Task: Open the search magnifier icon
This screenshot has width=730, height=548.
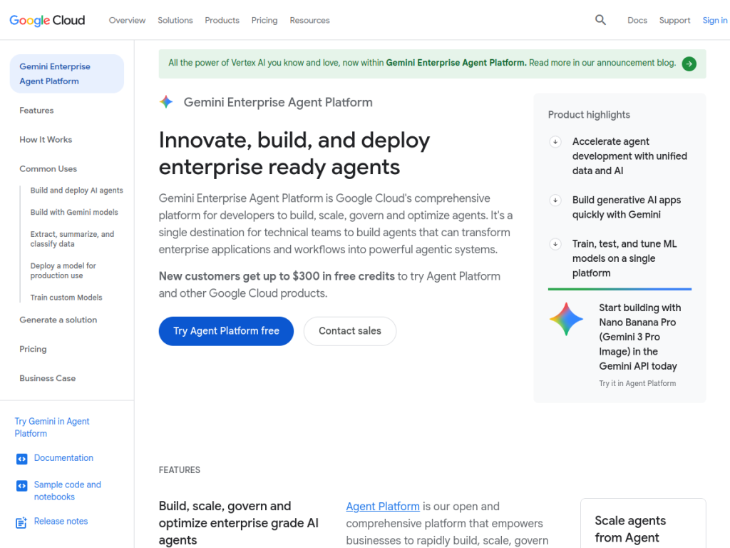Action: click(x=600, y=20)
